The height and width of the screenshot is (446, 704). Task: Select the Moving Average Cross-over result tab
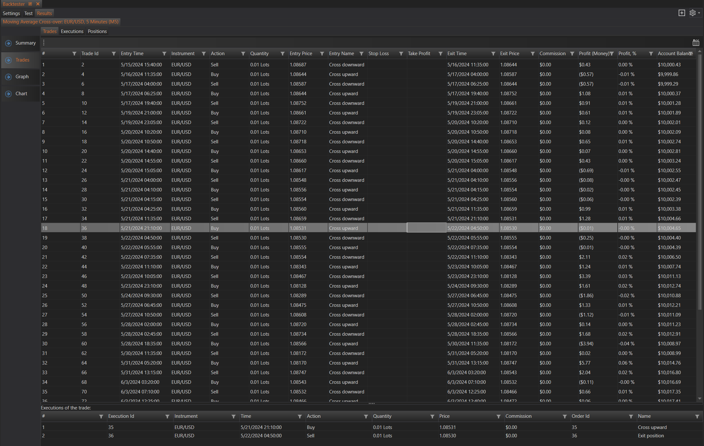(x=61, y=22)
